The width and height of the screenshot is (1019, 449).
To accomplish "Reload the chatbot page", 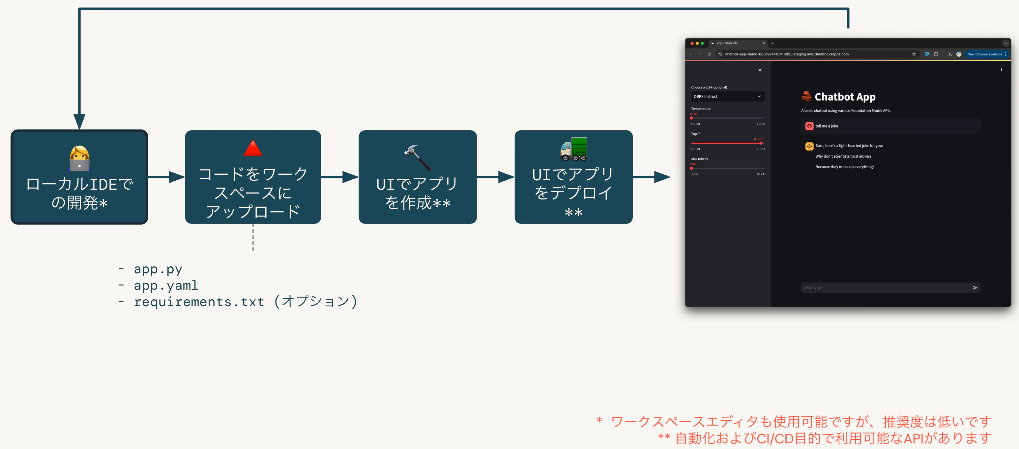I will click(x=709, y=54).
